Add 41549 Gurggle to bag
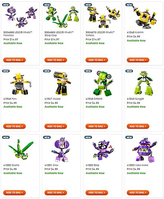Screen dimensions: 164x199 tap(138, 126)
